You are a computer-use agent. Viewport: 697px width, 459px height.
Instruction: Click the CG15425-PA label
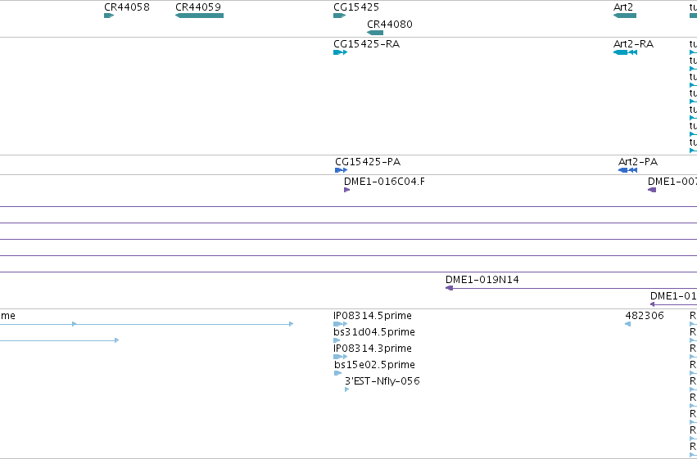368,161
